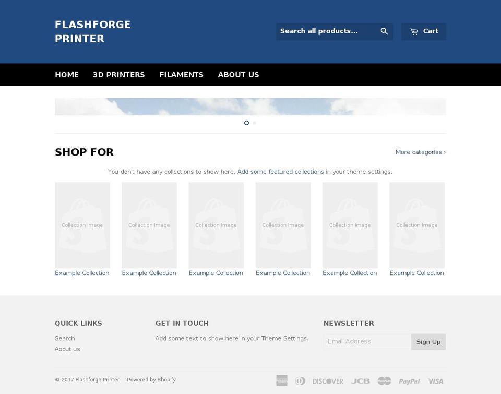
Task: Click the Mastercard payment icon
Action: 385,381
